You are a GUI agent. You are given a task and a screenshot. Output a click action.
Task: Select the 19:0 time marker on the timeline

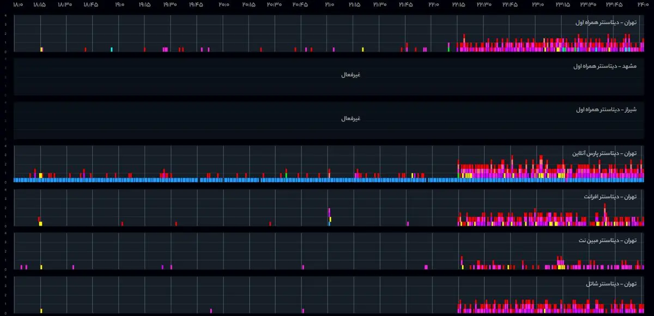pos(119,4)
